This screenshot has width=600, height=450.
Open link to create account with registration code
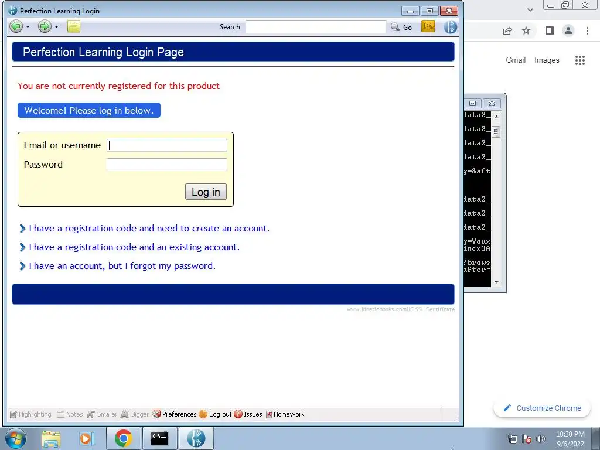[149, 229]
